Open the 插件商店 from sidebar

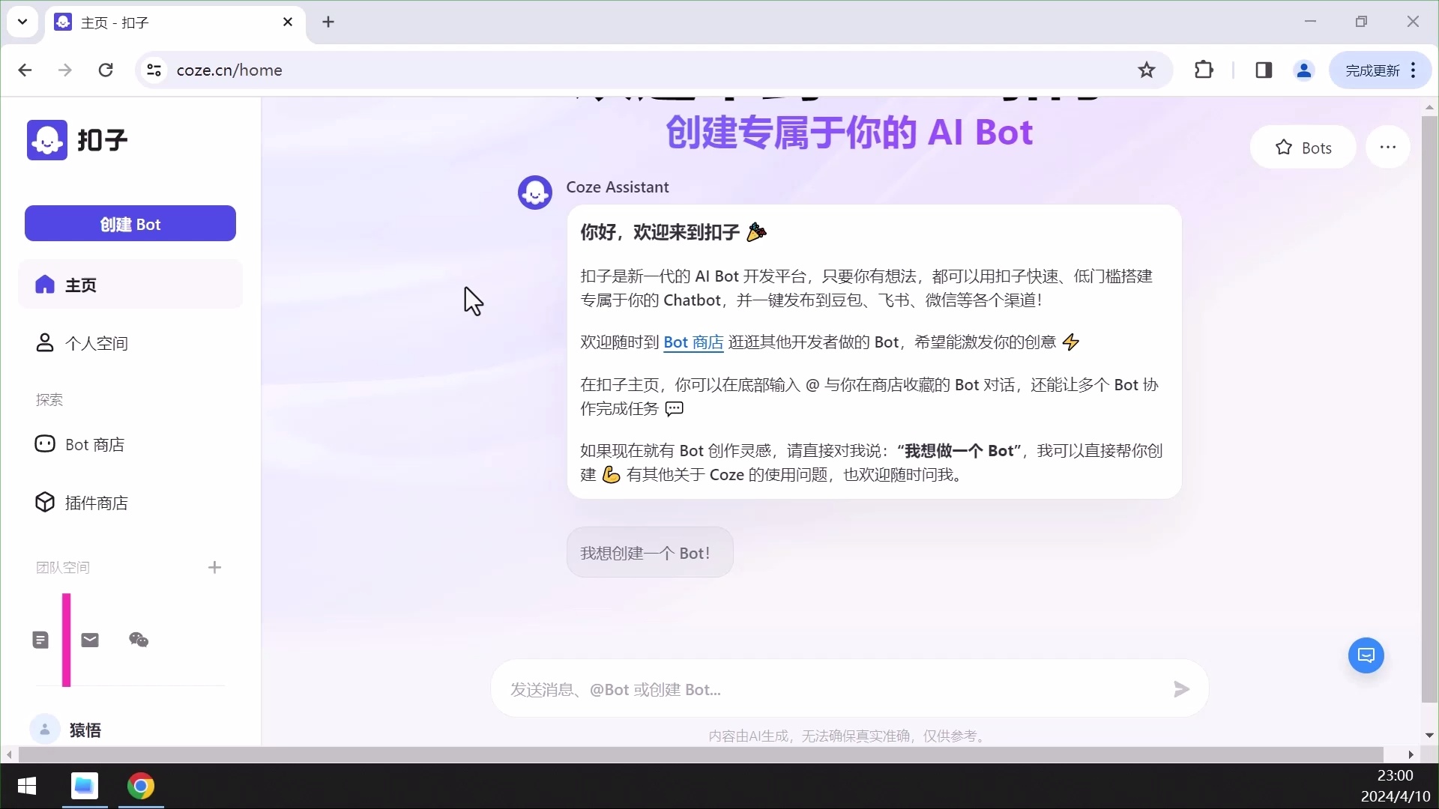96,502
